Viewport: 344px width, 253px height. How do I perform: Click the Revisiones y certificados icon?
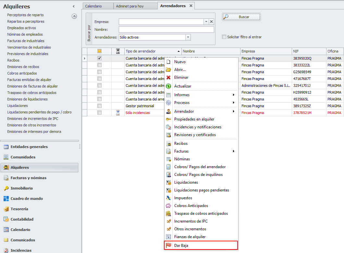pyautogui.click(x=168, y=135)
